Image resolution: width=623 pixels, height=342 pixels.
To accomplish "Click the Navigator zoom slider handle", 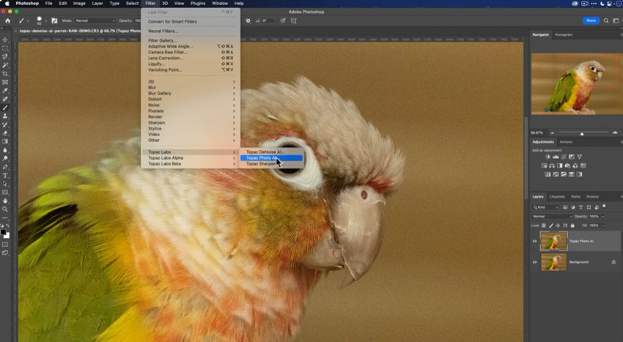I will (x=582, y=134).
